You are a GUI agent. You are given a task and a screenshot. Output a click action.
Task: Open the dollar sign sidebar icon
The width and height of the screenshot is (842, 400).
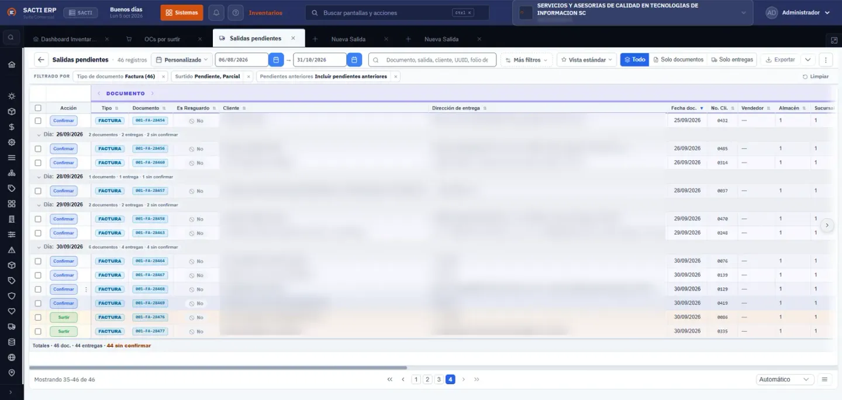(x=12, y=127)
